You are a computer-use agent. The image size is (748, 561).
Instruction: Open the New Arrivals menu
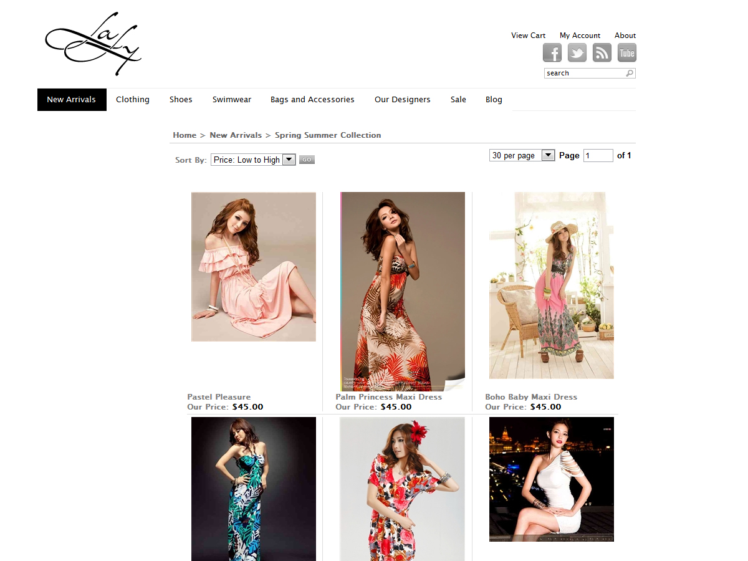(x=72, y=100)
